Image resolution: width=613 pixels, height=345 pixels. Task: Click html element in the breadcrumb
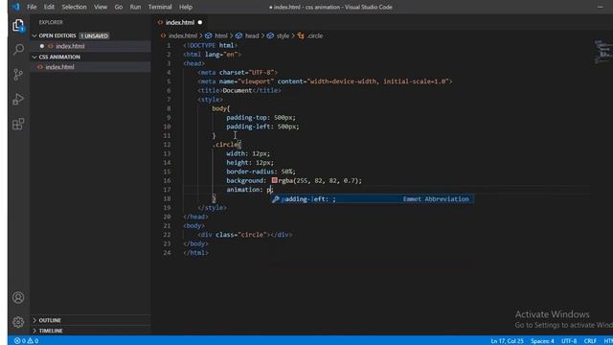click(x=221, y=35)
